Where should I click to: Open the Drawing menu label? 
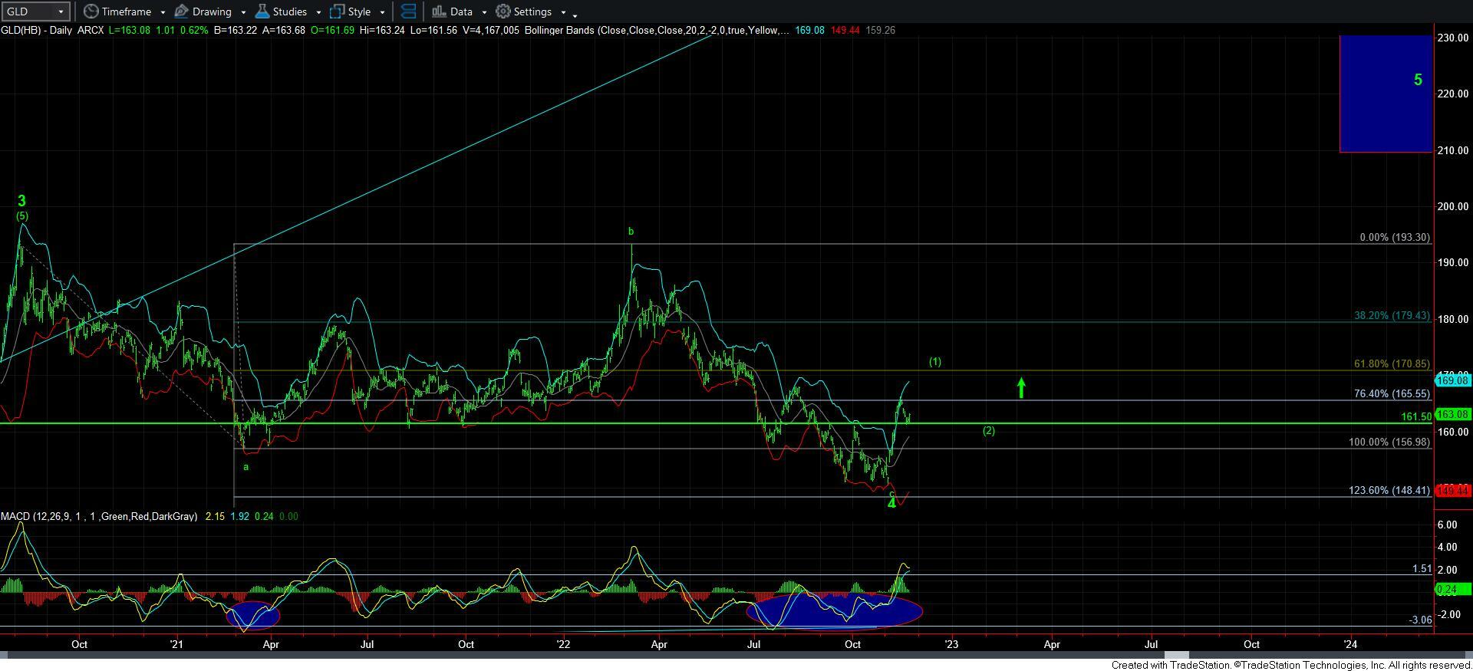point(212,12)
